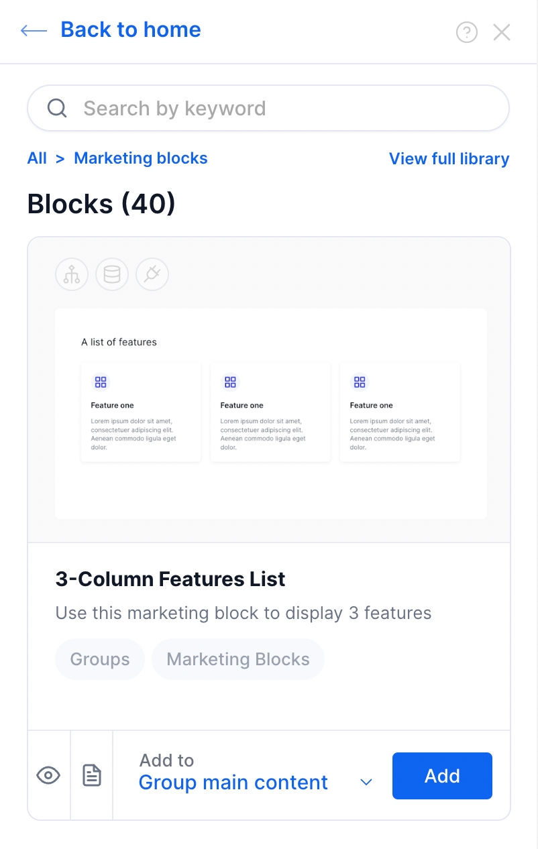
Task: Select the 'Groups' tag chip
Action: click(x=100, y=659)
